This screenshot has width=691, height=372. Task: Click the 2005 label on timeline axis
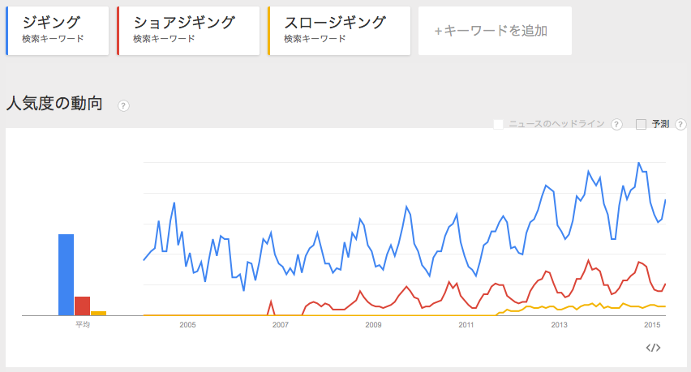click(x=187, y=325)
